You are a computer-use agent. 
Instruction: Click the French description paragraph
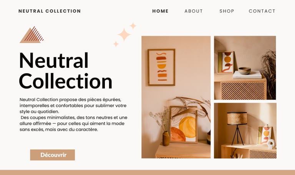[73, 114]
